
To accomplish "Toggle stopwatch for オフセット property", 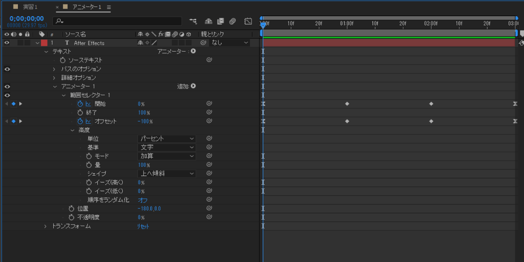I will (80, 121).
